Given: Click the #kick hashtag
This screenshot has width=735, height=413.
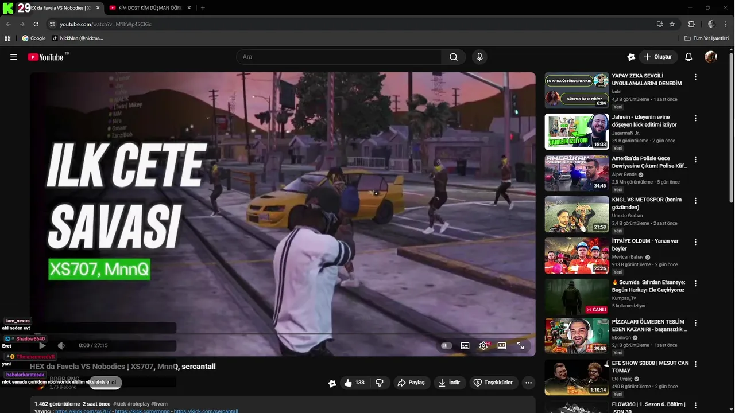Looking at the screenshot, I should click(x=119, y=404).
